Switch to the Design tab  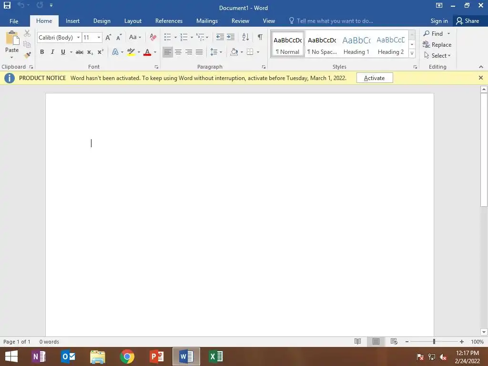[102, 21]
